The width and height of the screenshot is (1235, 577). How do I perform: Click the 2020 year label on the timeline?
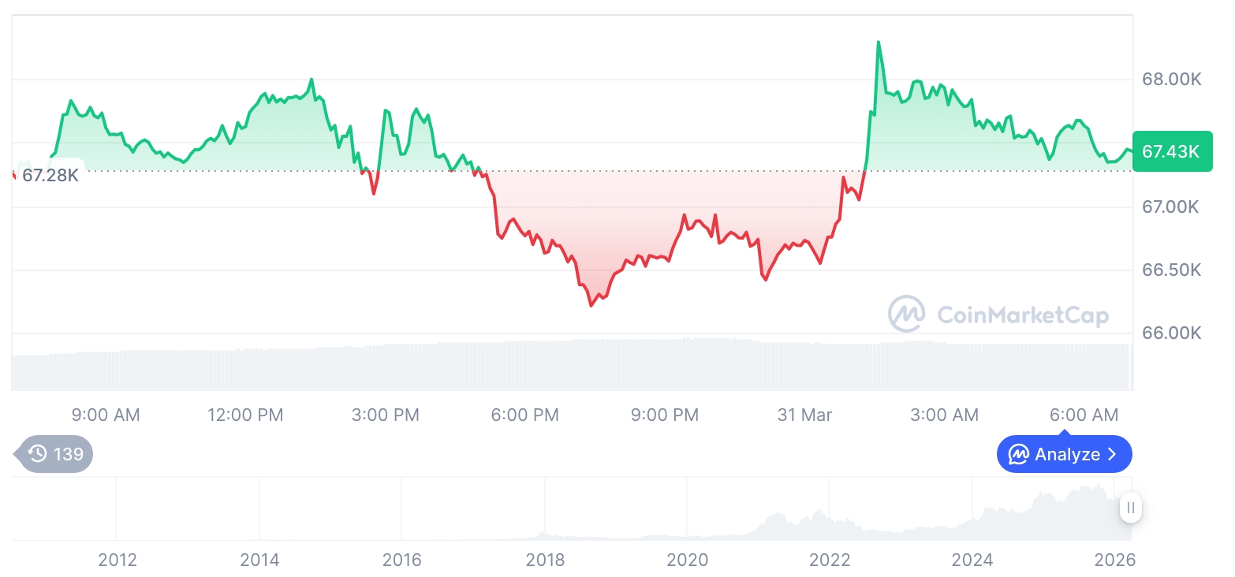pos(688,560)
